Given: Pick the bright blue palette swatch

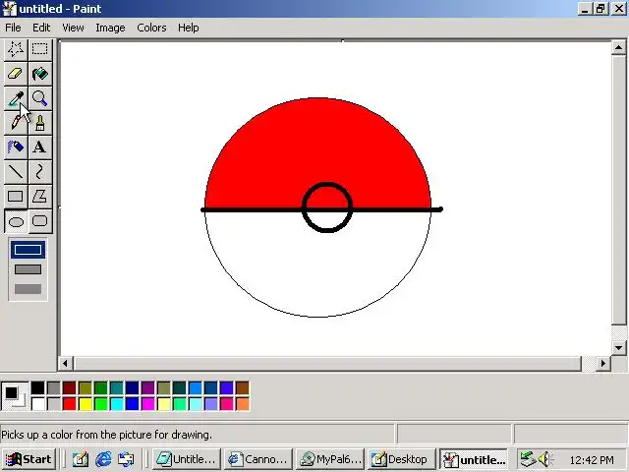Looking at the screenshot, I should coord(132,404).
